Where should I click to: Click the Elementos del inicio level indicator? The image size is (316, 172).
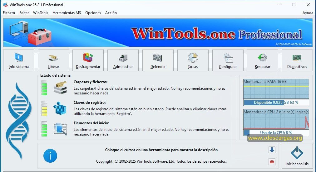tap(44, 129)
